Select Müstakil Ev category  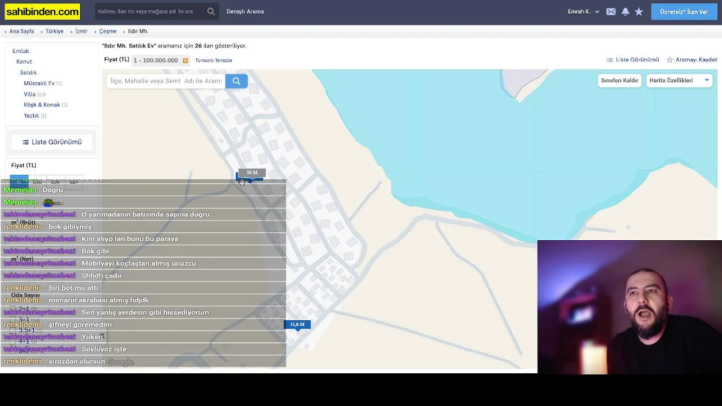[39, 83]
